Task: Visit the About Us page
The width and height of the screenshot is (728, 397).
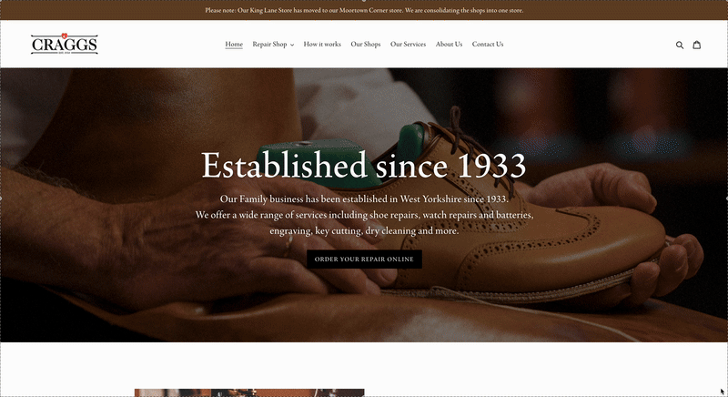Action: coord(449,44)
